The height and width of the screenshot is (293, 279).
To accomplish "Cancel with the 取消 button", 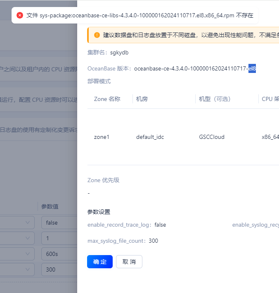I will [x=129, y=262].
